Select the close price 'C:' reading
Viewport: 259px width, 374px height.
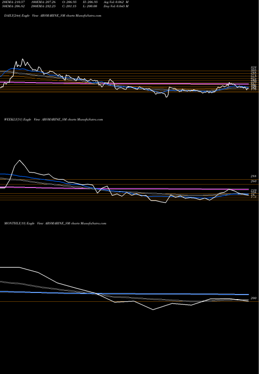point(69,6)
